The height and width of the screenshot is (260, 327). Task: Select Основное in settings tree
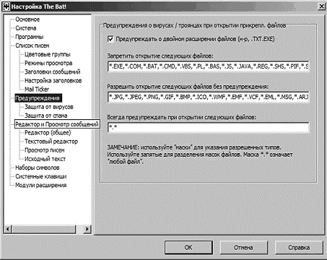click(27, 19)
